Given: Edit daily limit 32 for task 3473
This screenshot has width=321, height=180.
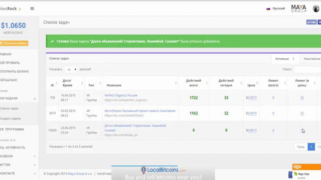Looking at the screenshot, I should (302, 113).
